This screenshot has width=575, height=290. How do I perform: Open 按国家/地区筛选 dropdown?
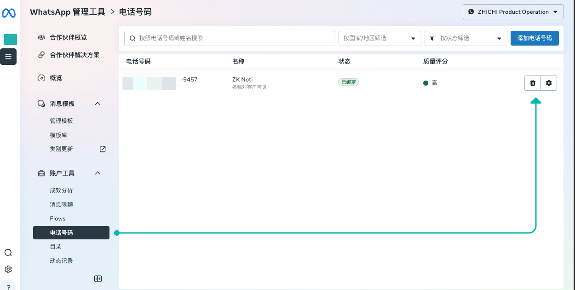point(380,38)
